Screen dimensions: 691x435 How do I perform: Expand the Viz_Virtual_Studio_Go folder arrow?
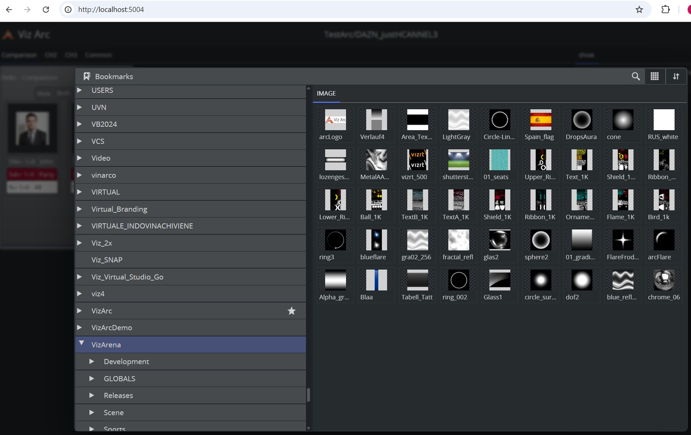click(x=79, y=276)
